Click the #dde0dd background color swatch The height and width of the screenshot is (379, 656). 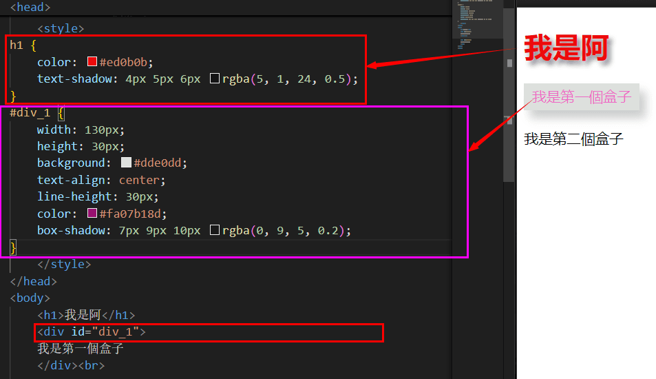(x=126, y=163)
